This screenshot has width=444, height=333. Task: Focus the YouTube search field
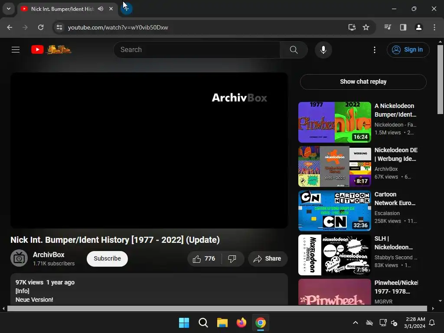tap(197, 50)
